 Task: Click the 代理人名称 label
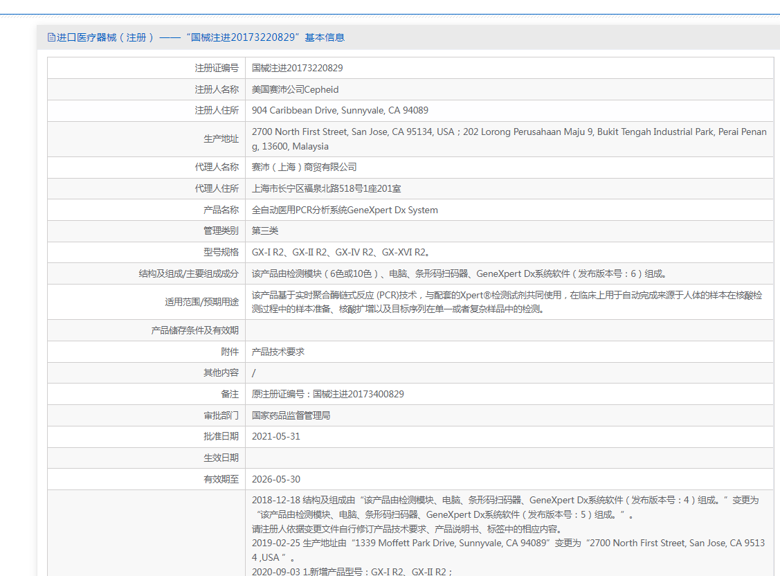tap(217, 167)
